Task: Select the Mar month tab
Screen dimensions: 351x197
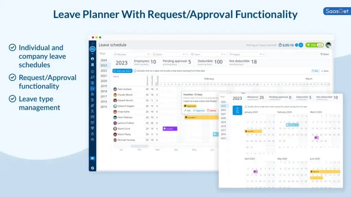Action: pyautogui.click(x=158, y=149)
